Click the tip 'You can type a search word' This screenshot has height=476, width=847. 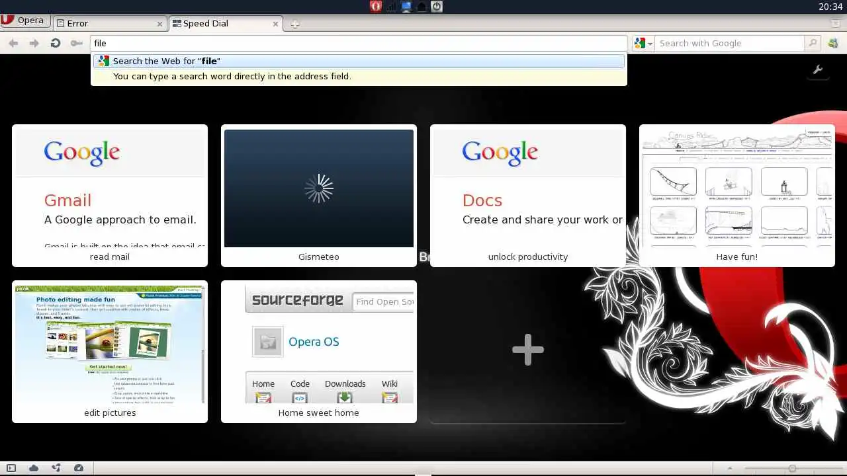[232, 76]
